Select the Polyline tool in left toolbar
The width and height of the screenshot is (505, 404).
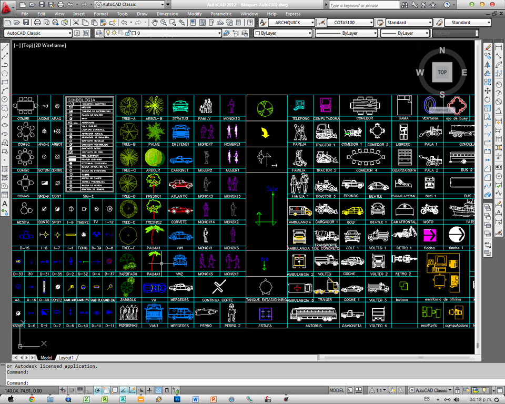tap(5, 65)
